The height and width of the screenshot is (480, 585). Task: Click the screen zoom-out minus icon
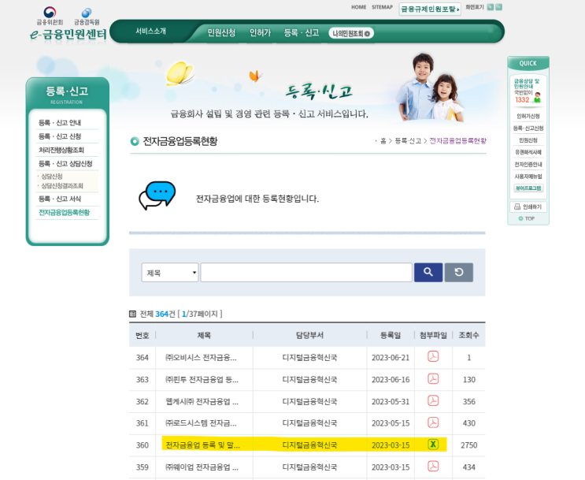click(x=498, y=7)
